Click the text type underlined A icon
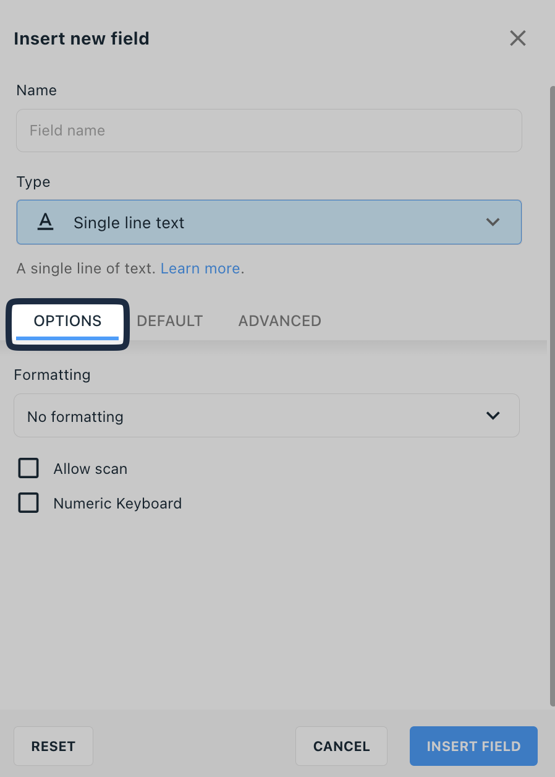This screenshot has height=777, width=555. [45, 222]
